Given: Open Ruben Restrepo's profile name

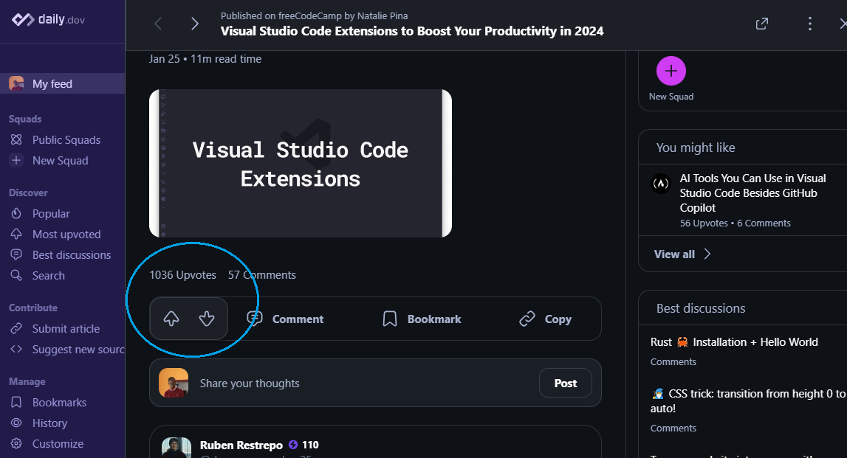Looking at the screenshot, I should 241,445.
